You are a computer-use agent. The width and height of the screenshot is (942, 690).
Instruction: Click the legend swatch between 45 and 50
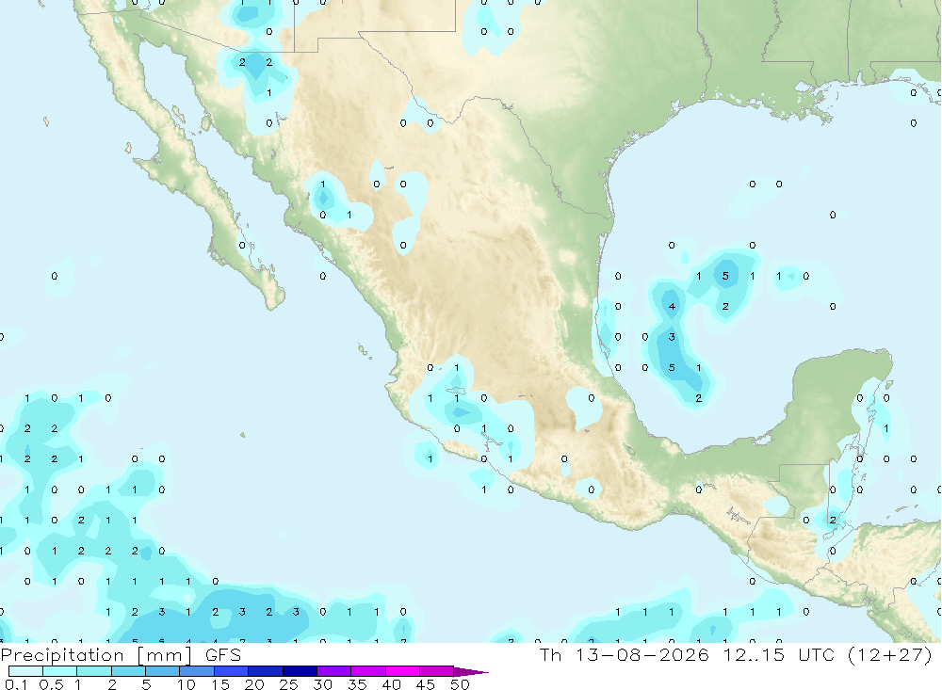point(437,671)
